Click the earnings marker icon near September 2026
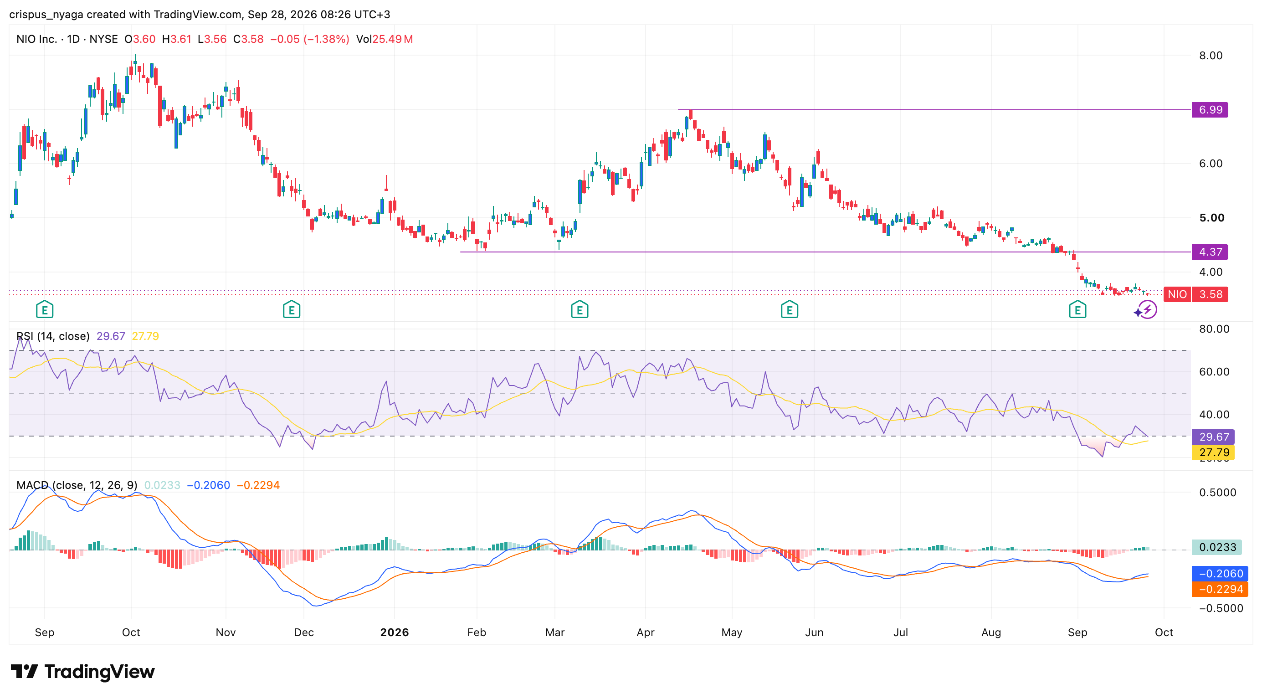The width and height of the screenshot is (1262, 699). coord(1077,309)
